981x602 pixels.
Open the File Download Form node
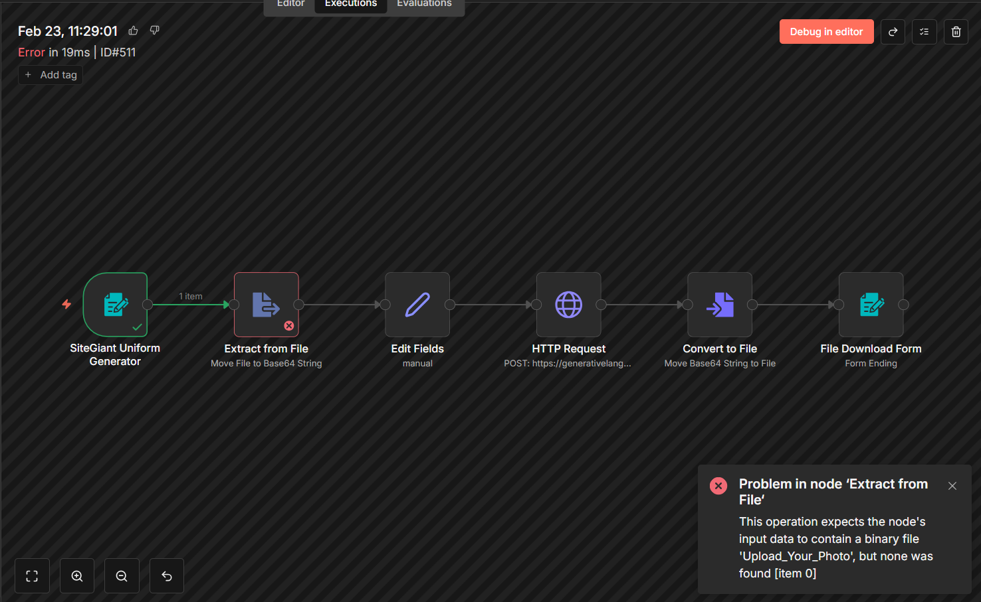871,305
